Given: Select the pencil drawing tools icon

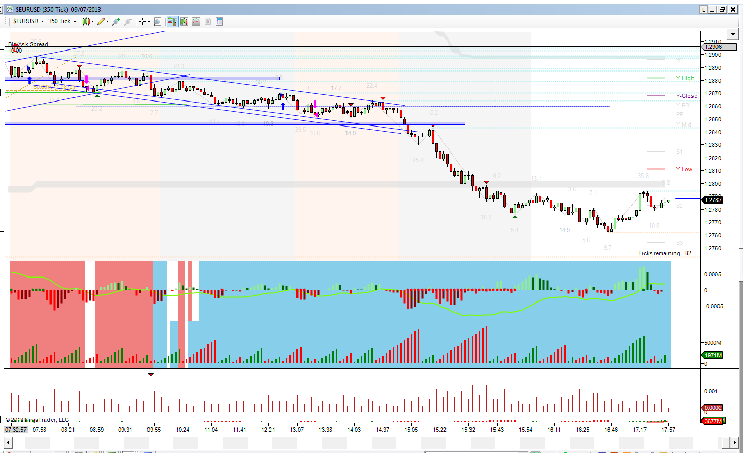Looking at the screenshot, I should pos(102,21).
